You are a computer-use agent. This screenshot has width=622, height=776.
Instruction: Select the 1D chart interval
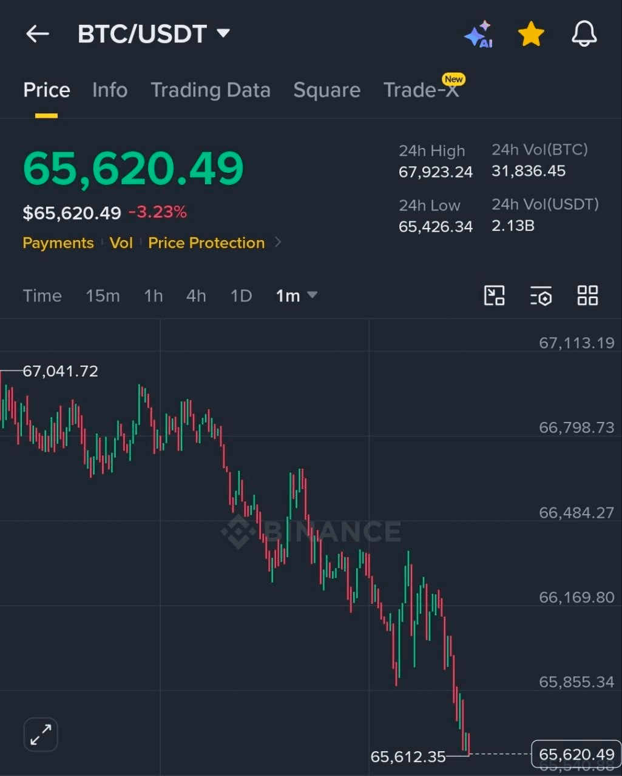tap(241, 296)
